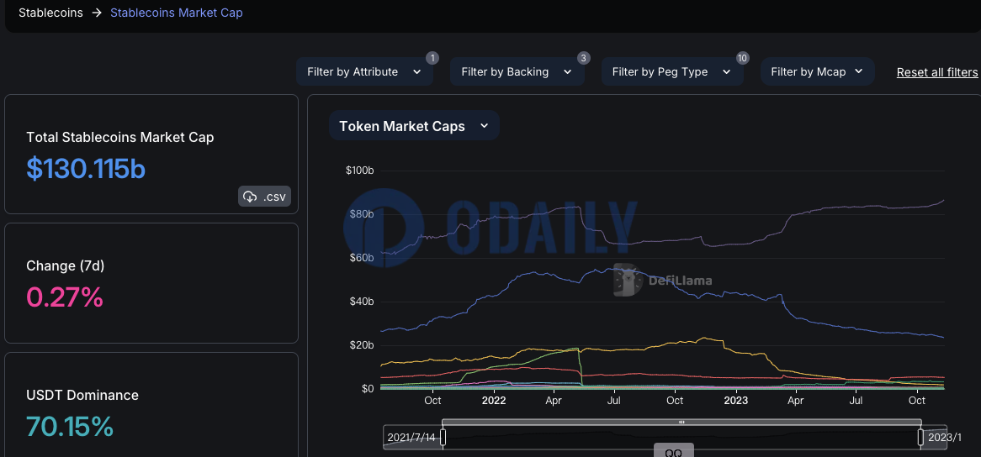Click the badge showing 10 on Peg Type filter
981x457 pixels.
tap(742, 58)
